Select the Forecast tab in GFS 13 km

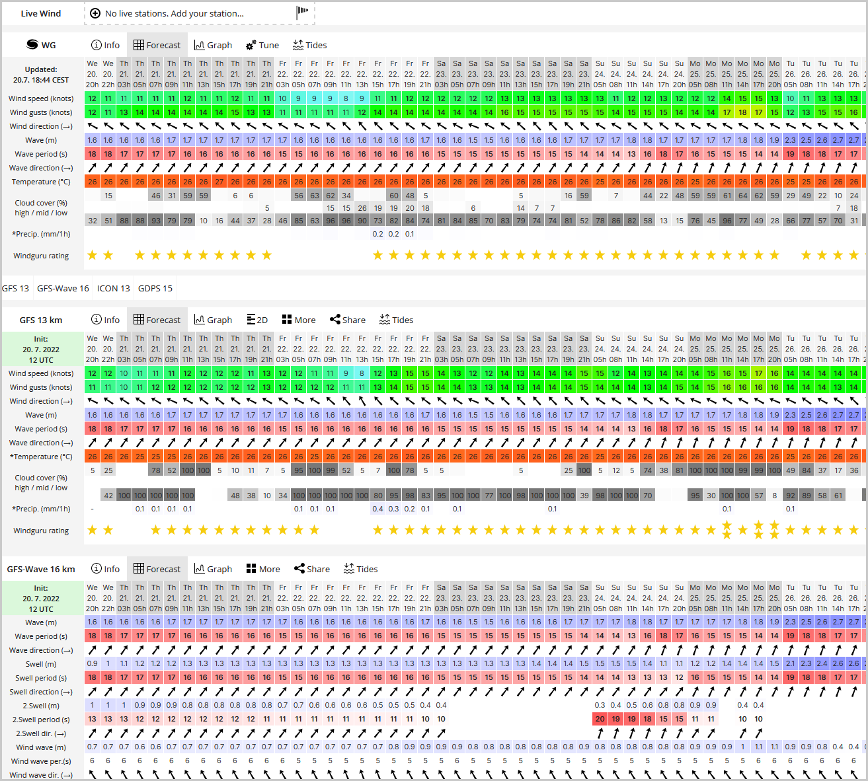(x=157, y=320)
